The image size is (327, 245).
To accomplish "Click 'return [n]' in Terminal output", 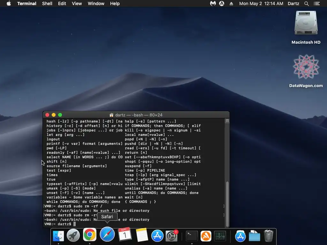I will 136,153.
